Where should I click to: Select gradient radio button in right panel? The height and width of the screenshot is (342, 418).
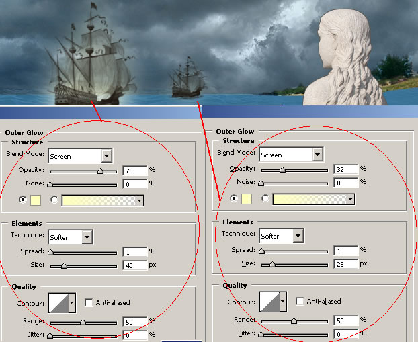[265, 198]
